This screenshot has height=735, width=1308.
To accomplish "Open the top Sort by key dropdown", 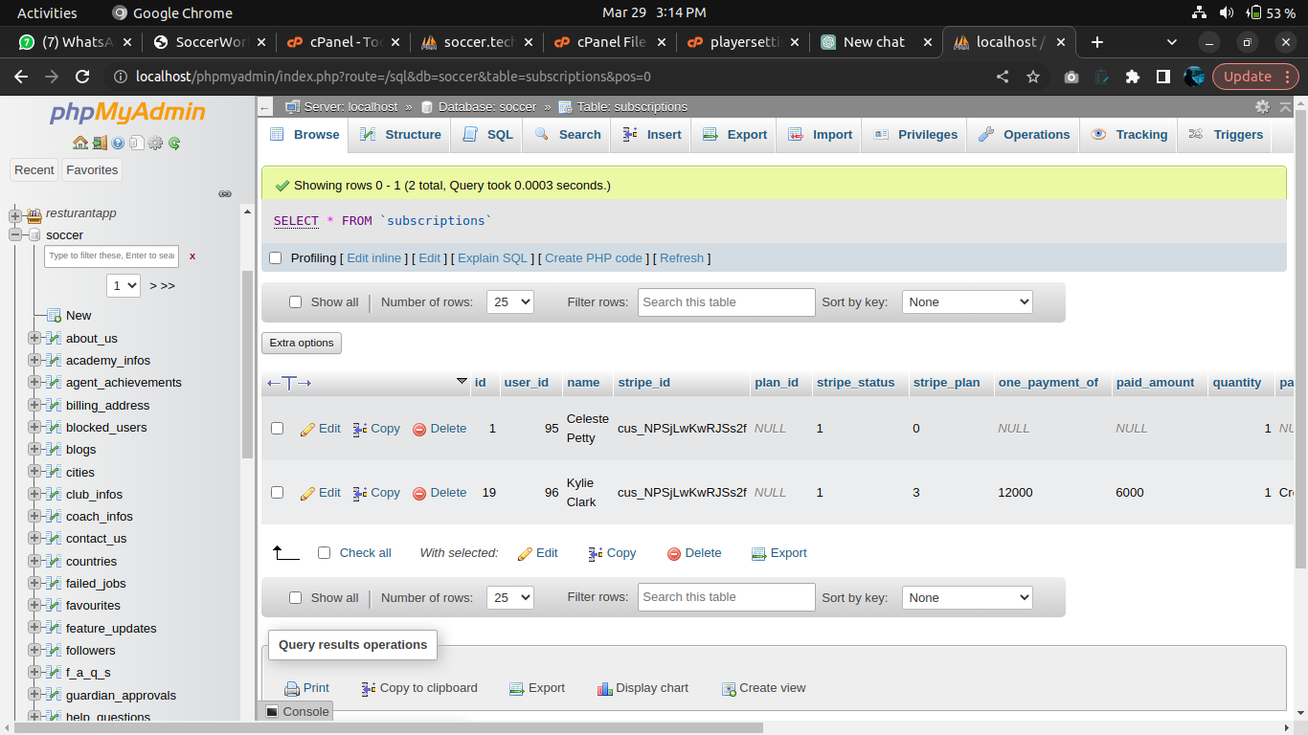I will tap(967, 302).
